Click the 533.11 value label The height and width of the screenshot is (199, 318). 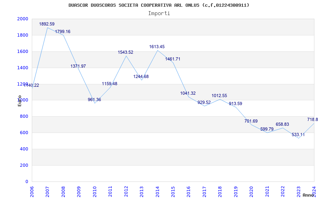coord(298,135)
